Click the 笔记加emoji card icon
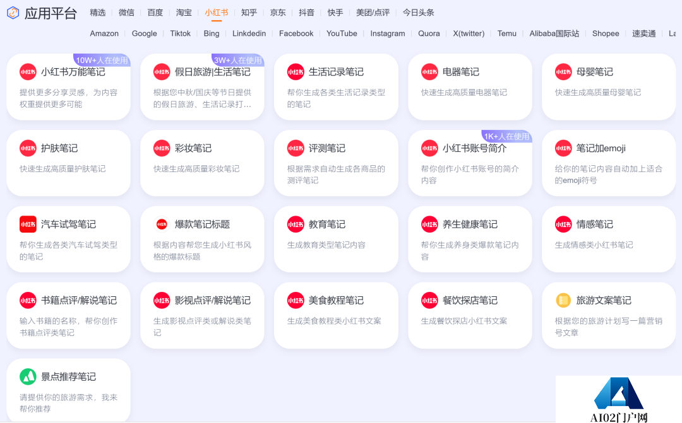The width and height of the screenshot is (682, 423). click(563, 148)
